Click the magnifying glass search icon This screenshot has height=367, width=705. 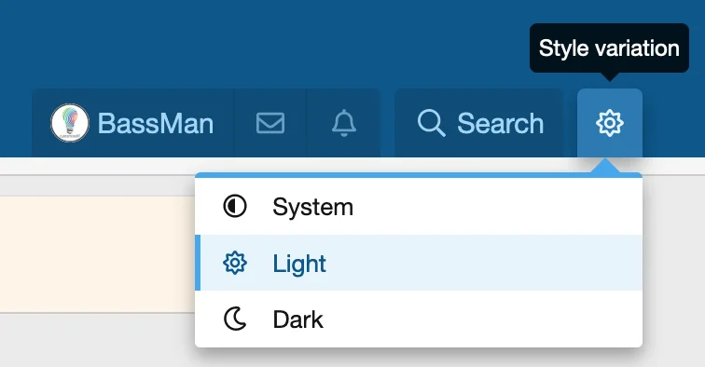(431, 123)
